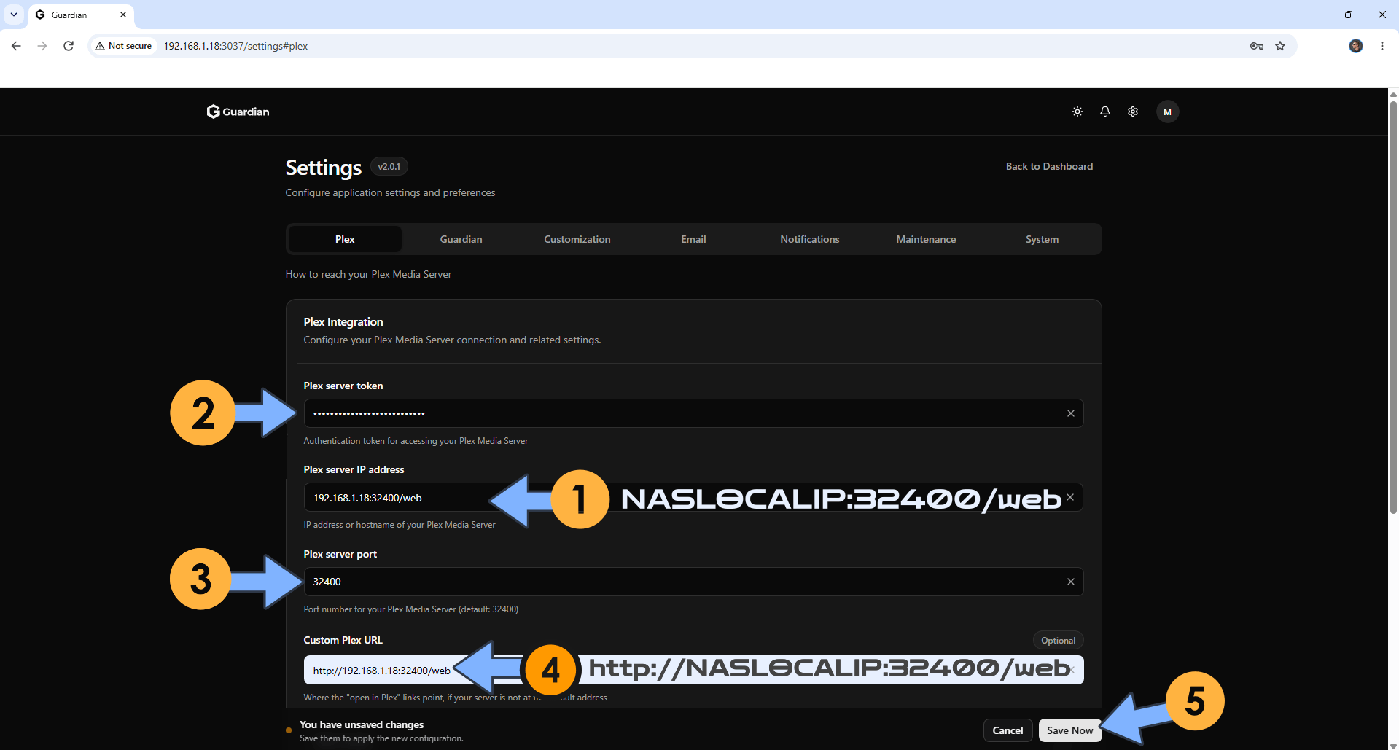Cancel the unsaved changes
Screen dimensions: 1399x750
click(x=1008, y=730)
